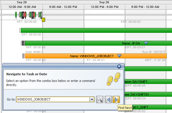
Task: Click the 6:00 PM - 12:00 AM time header
Action: coord(145,7)
